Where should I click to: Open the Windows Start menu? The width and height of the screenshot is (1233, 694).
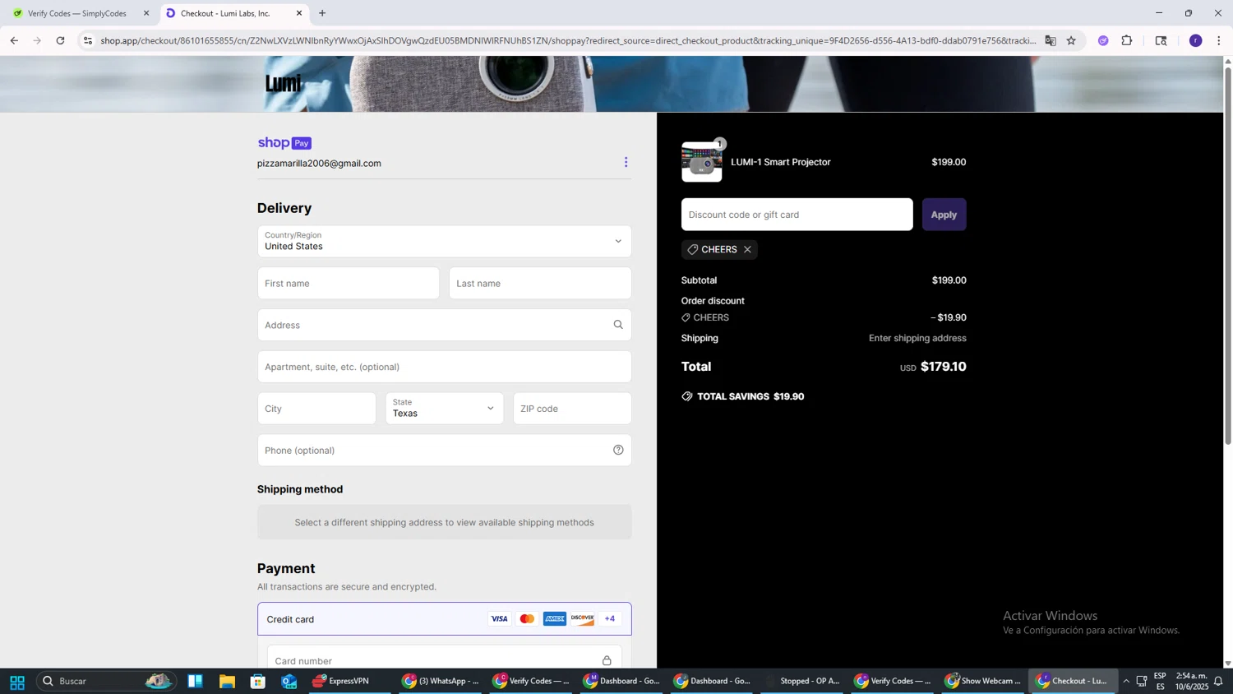(x=17, y=682)
